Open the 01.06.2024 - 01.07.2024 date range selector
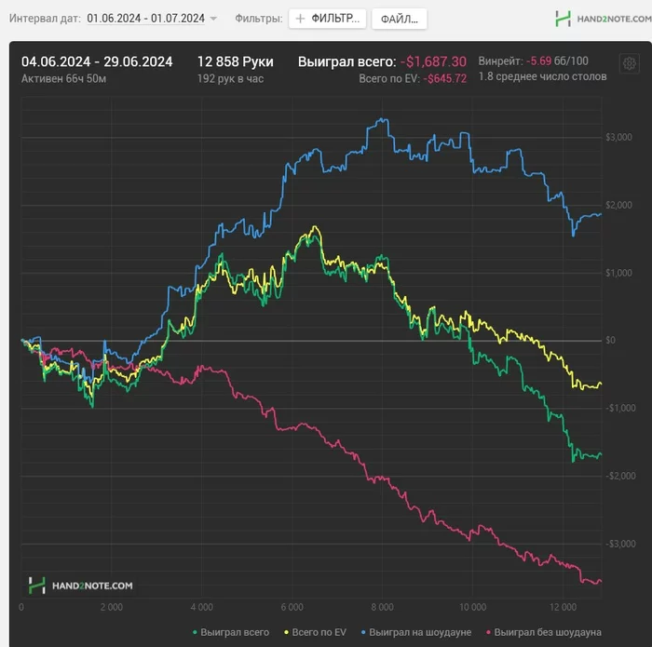652x647 pixels. pos(145,19)
